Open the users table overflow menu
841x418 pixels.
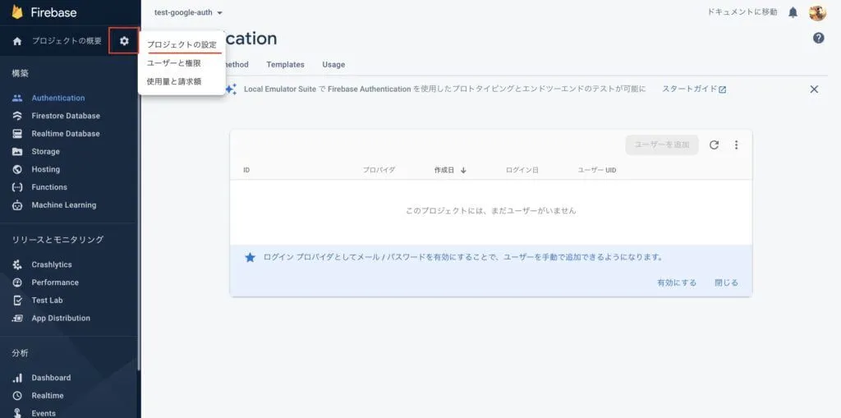click(x=736, y=145)
